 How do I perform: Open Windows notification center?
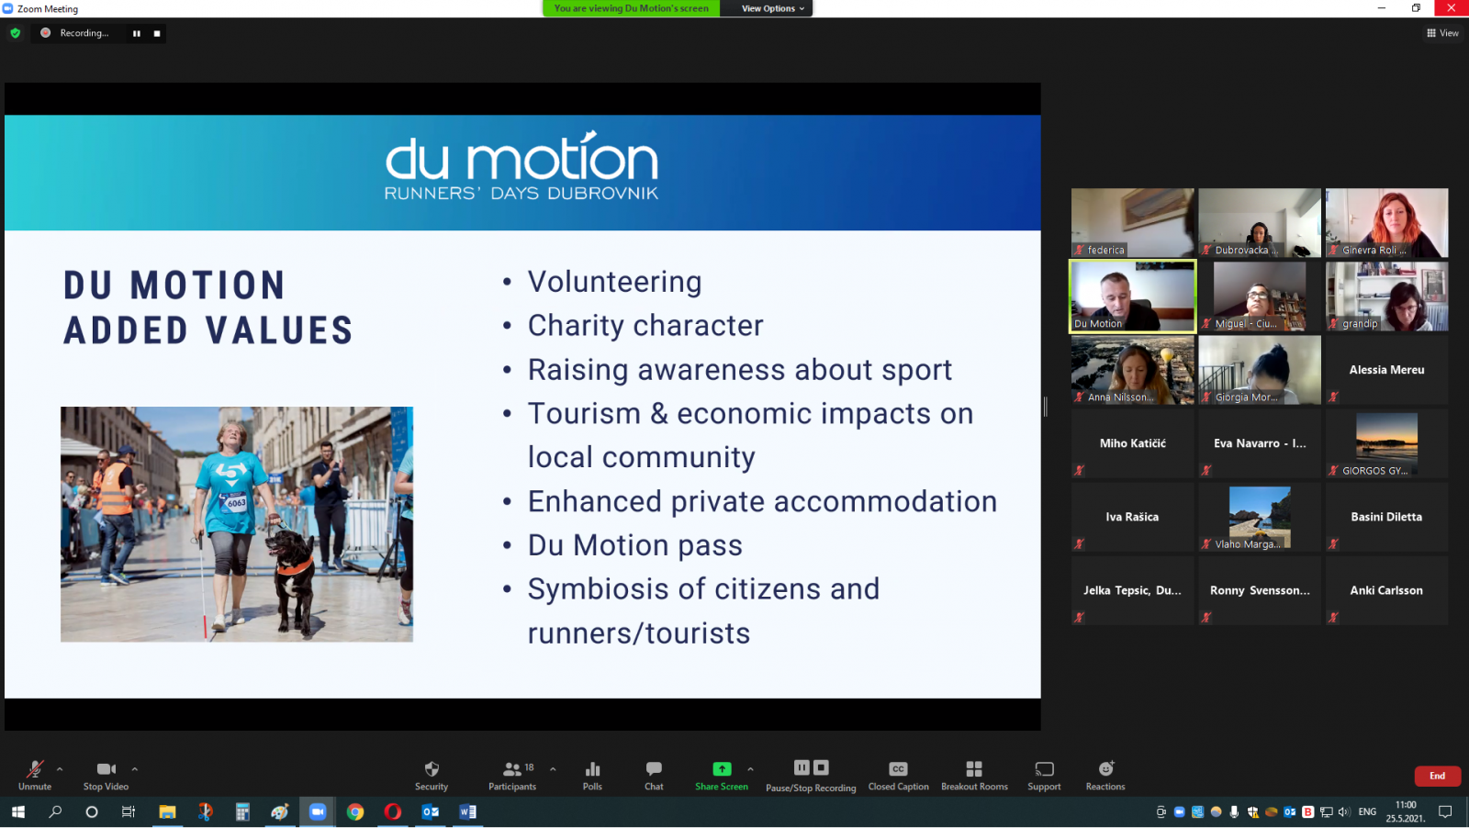1445,811
